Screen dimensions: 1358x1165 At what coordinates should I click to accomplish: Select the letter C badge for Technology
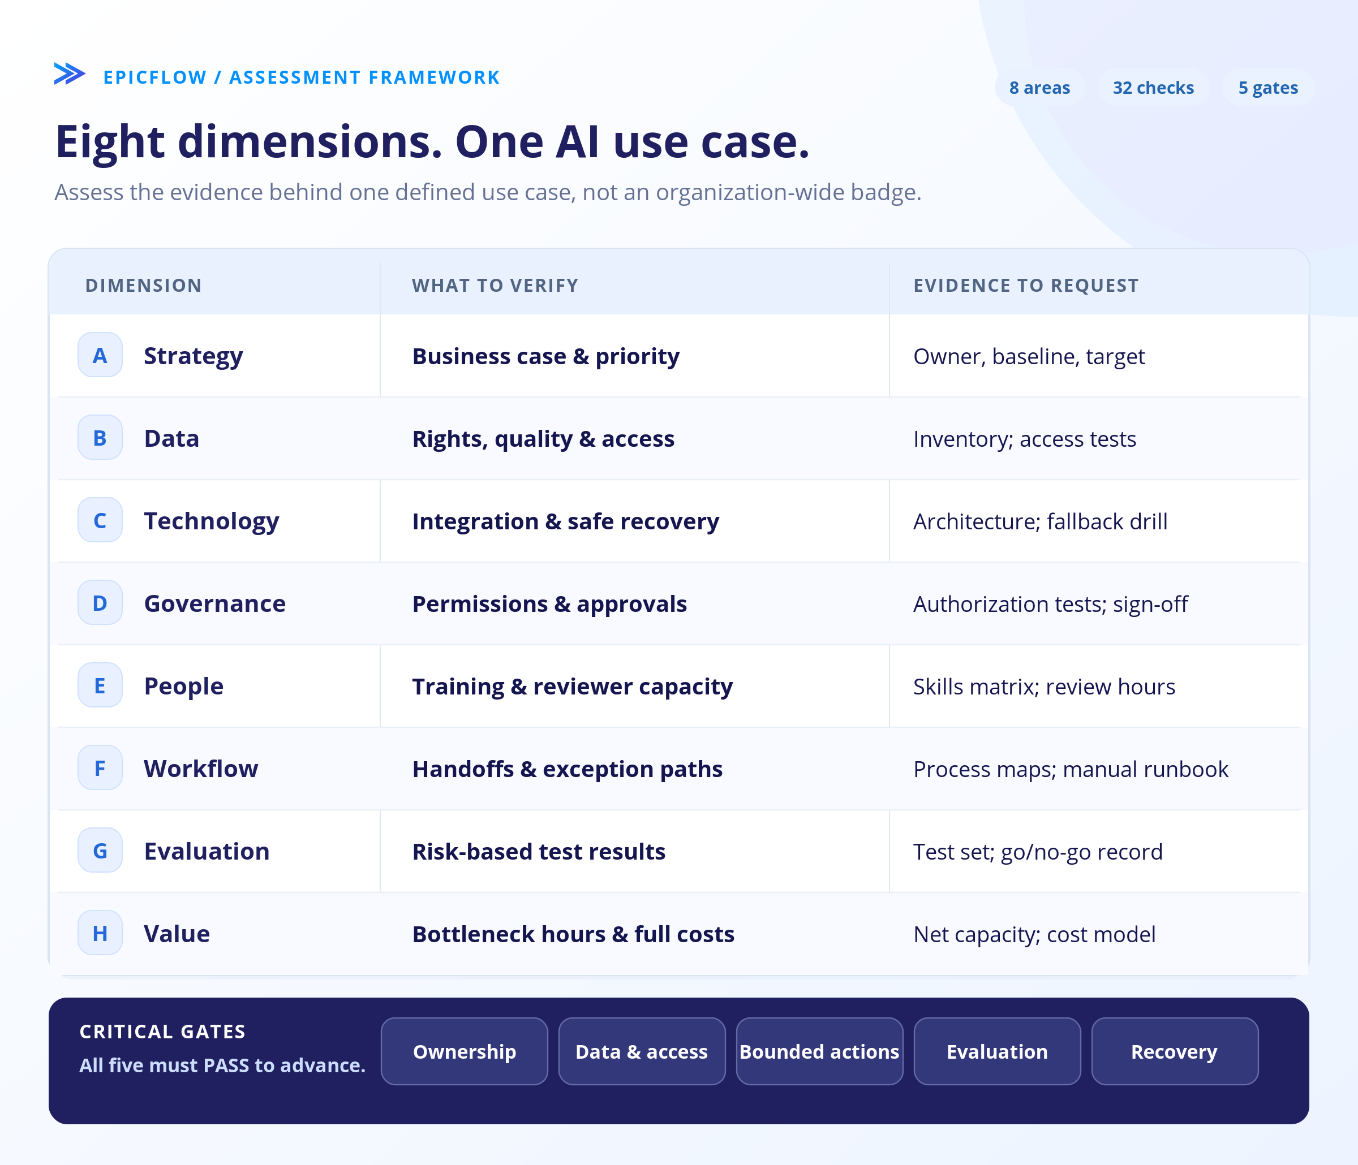pyautogui.click(x=100, y=520)
